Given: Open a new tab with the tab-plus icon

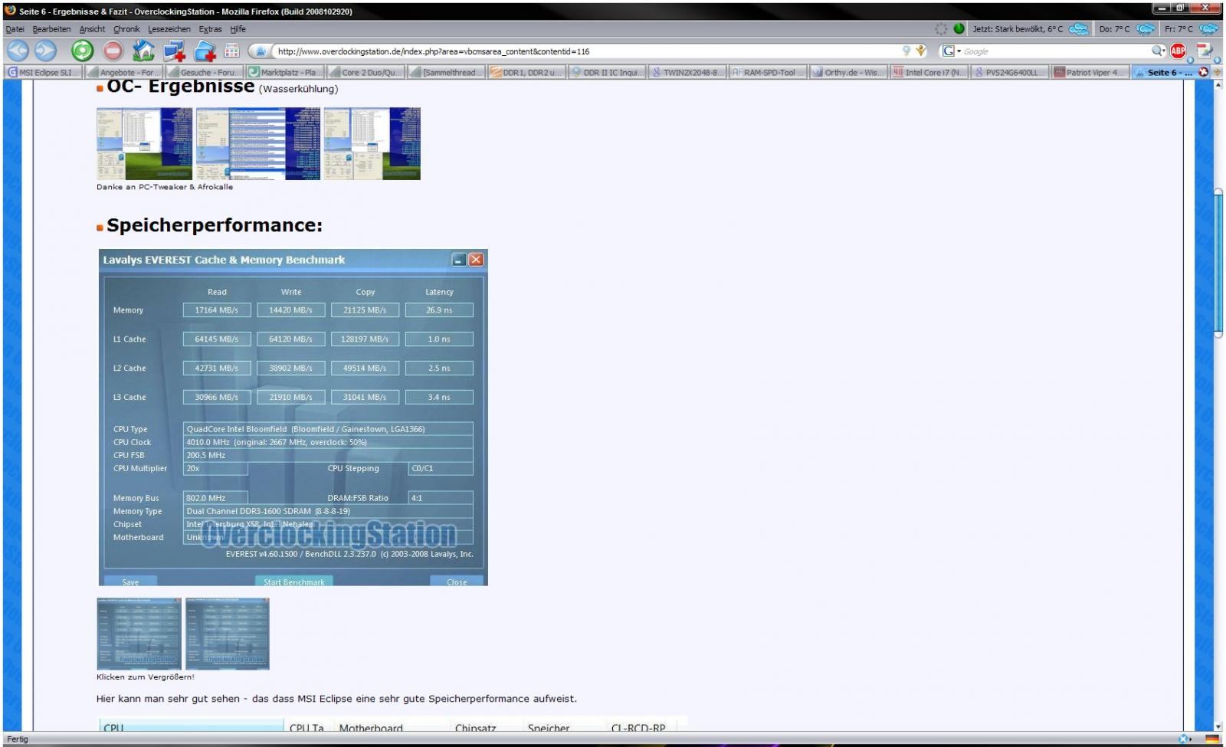Looking at the screenshot, I should point(175,51).
